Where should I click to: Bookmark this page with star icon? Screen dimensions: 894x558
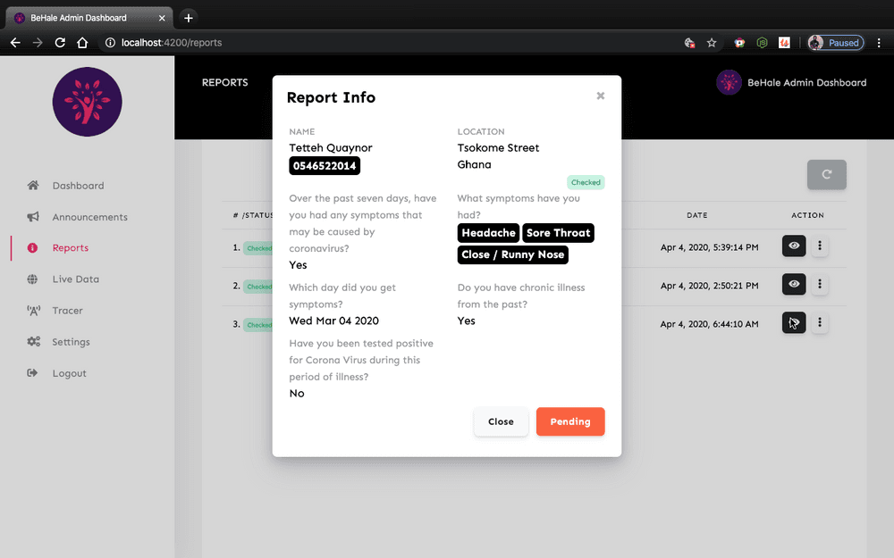pos(712,42)
